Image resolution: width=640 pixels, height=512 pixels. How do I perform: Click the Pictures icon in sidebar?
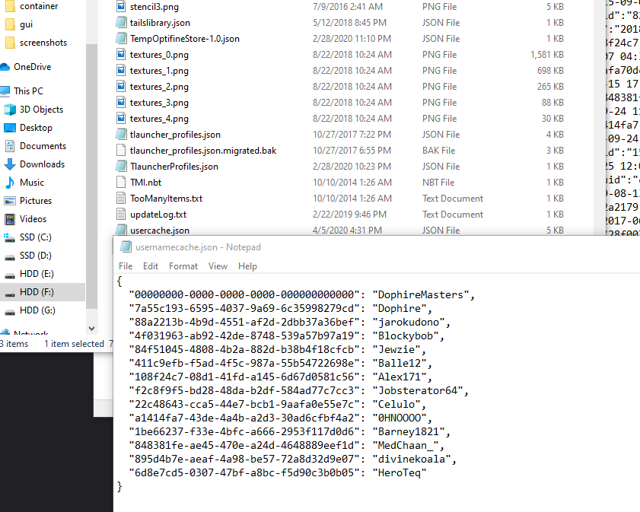[9, 200]
